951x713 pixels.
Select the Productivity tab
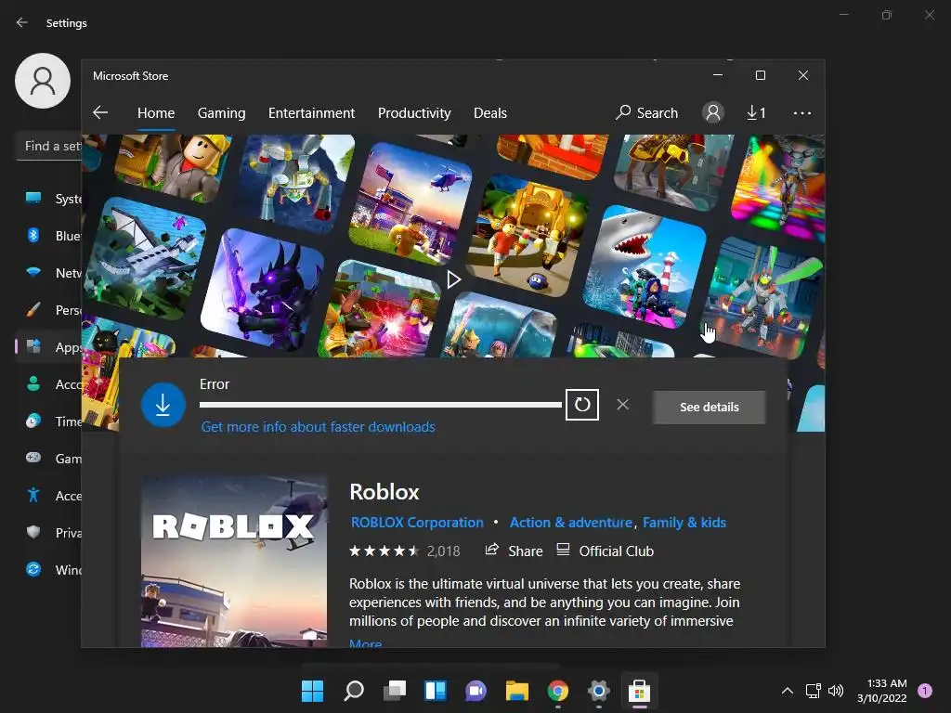point(414,112)
